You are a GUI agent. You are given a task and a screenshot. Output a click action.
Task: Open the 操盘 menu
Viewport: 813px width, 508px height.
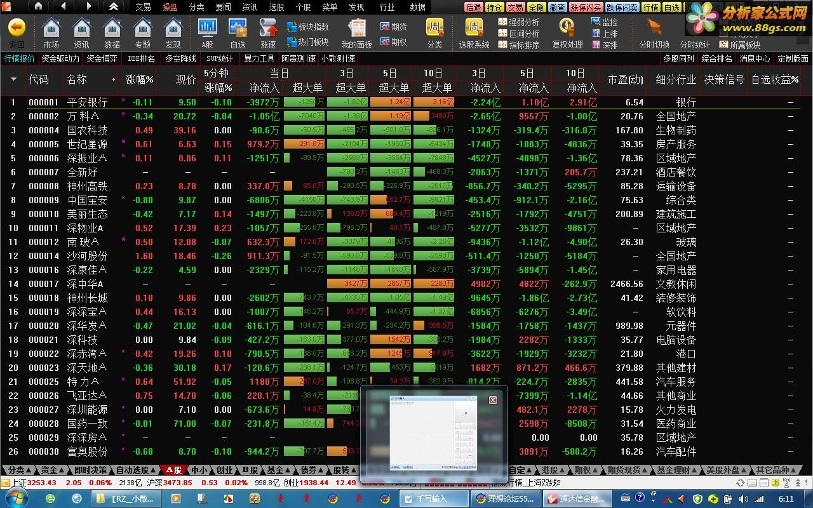[170, 7]
